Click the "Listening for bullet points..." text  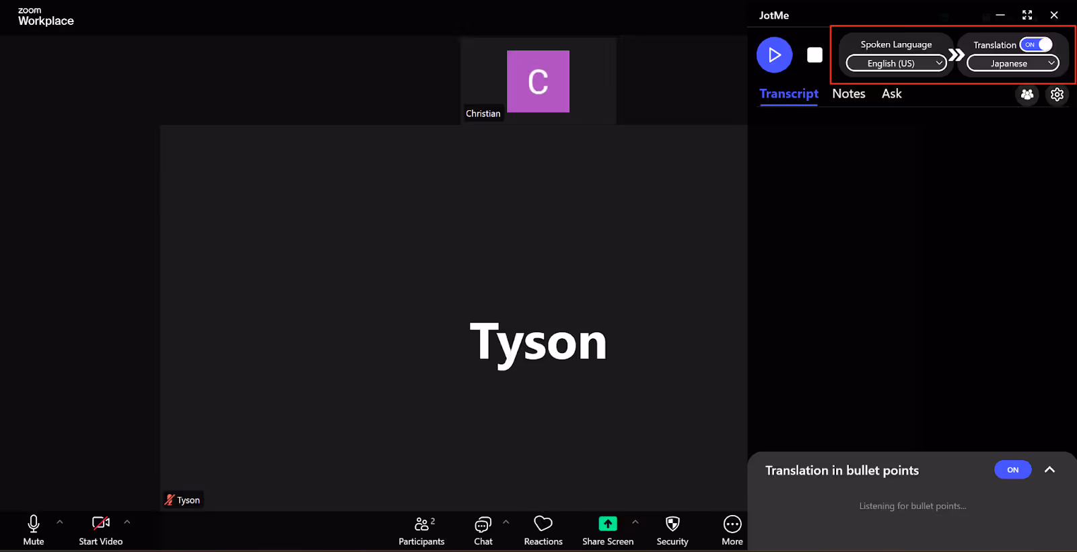point(913,506)
